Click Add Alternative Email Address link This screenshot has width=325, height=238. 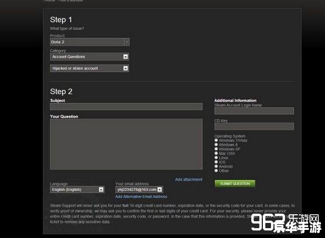141,197
